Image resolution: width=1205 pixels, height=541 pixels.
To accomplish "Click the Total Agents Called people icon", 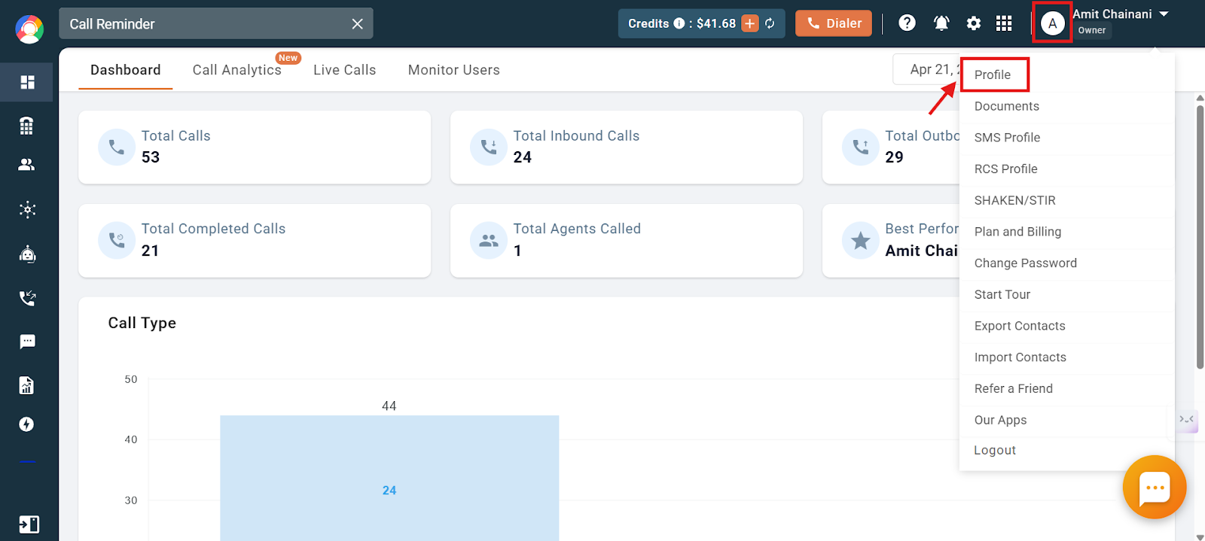I will [489, 240].
